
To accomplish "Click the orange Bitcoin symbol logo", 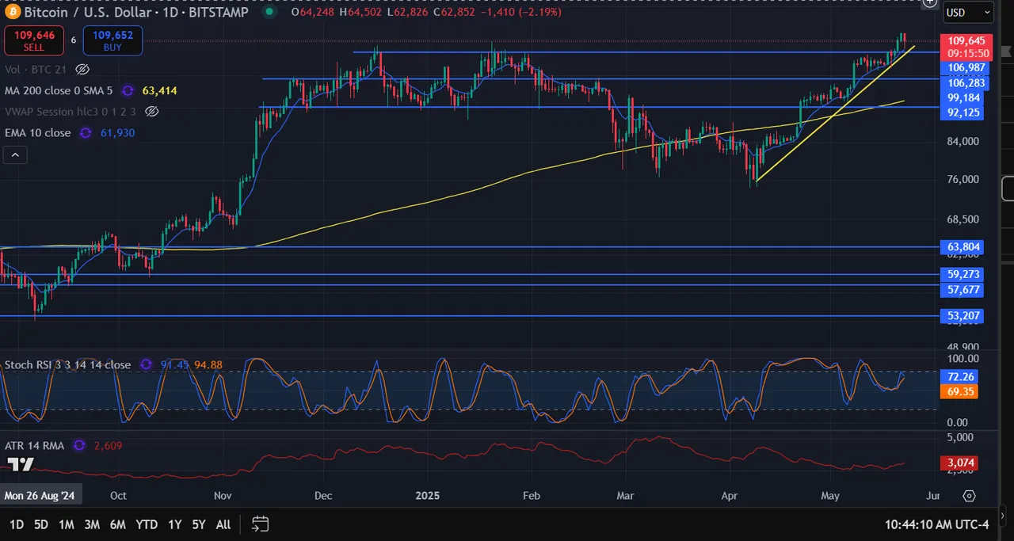I will (13, 12).
